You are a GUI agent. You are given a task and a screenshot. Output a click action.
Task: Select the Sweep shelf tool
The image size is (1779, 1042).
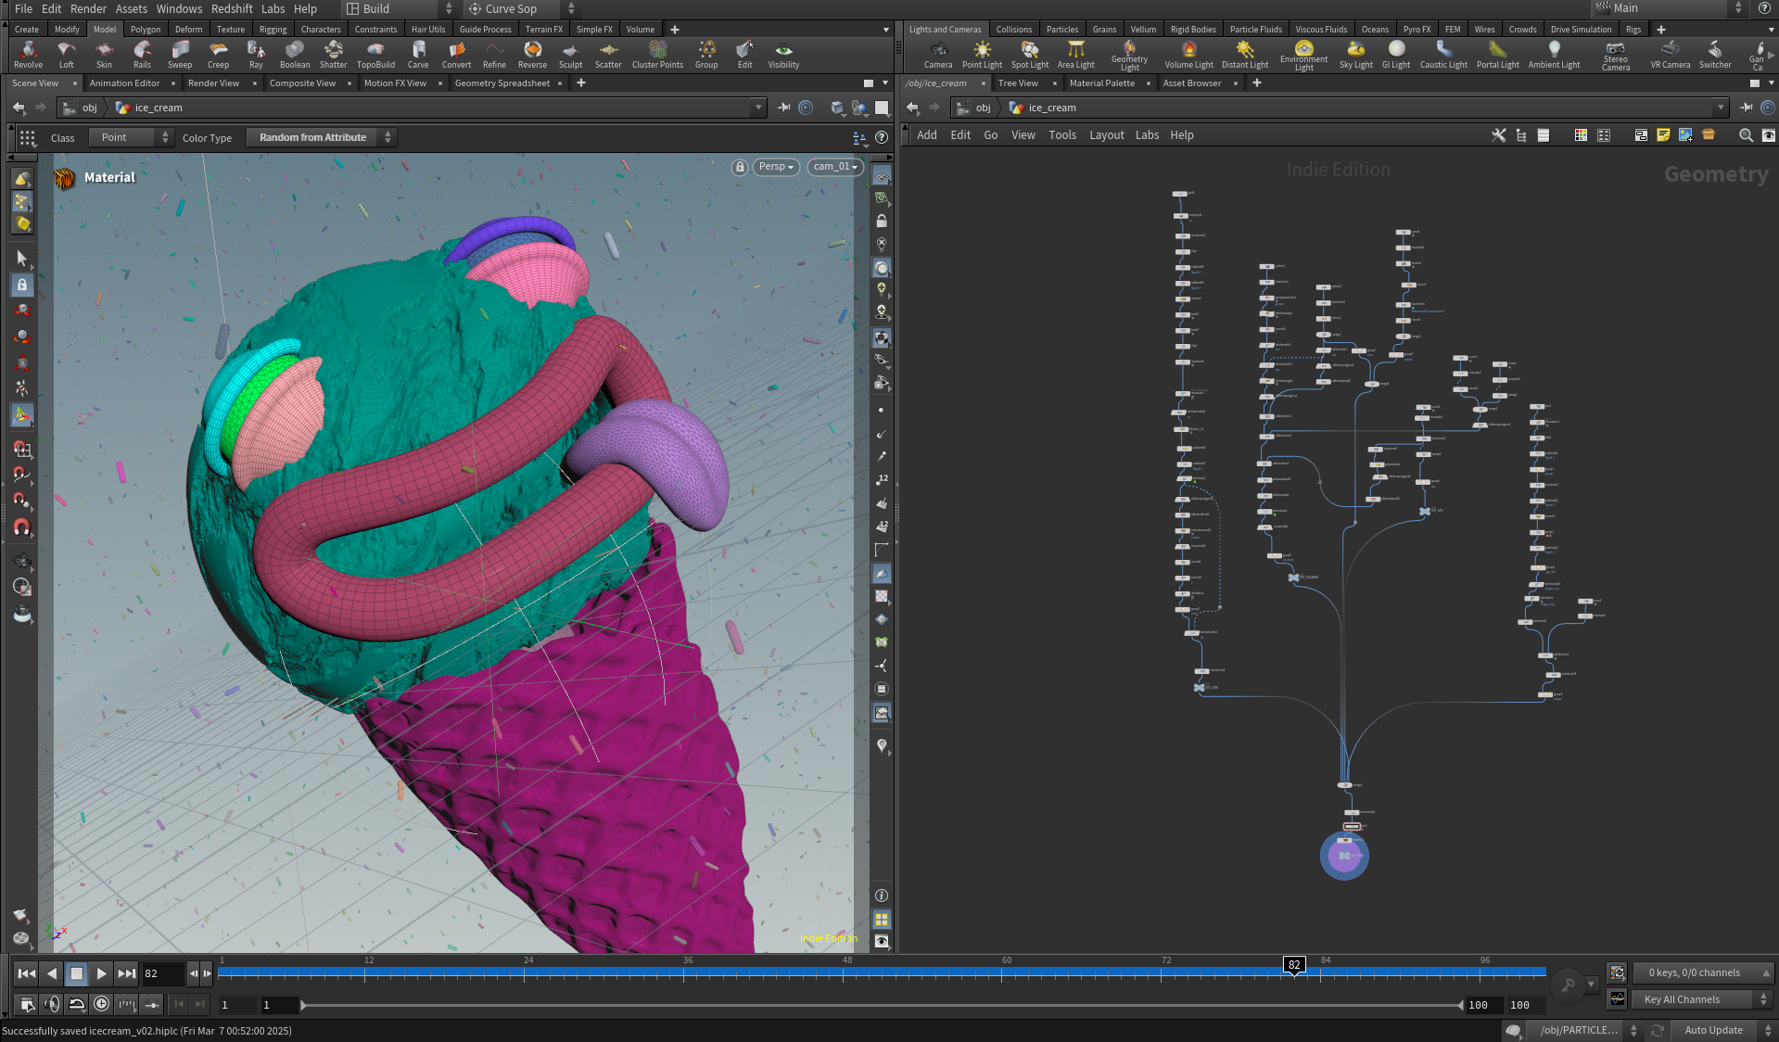coord(180,55)
